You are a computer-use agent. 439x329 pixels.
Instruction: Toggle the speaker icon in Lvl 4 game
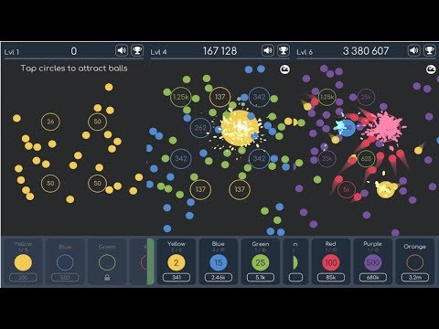pyautogui.click(x=268, y=50)
